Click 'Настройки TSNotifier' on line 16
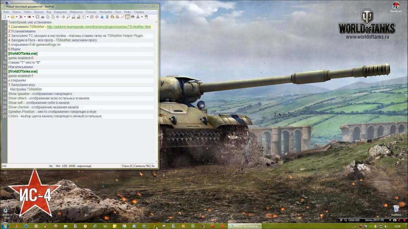This screenshot has height=229, width=408. point(26,89)
